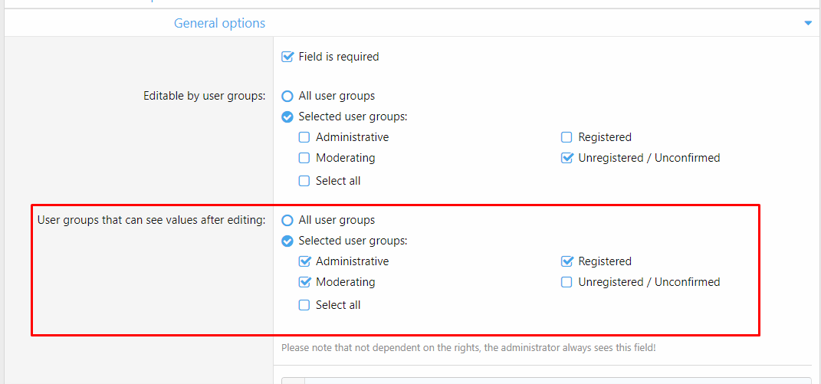This screenshot has height=384, width=821.
Task: Tick Select all under editable groups
Action: pos(304,182)
